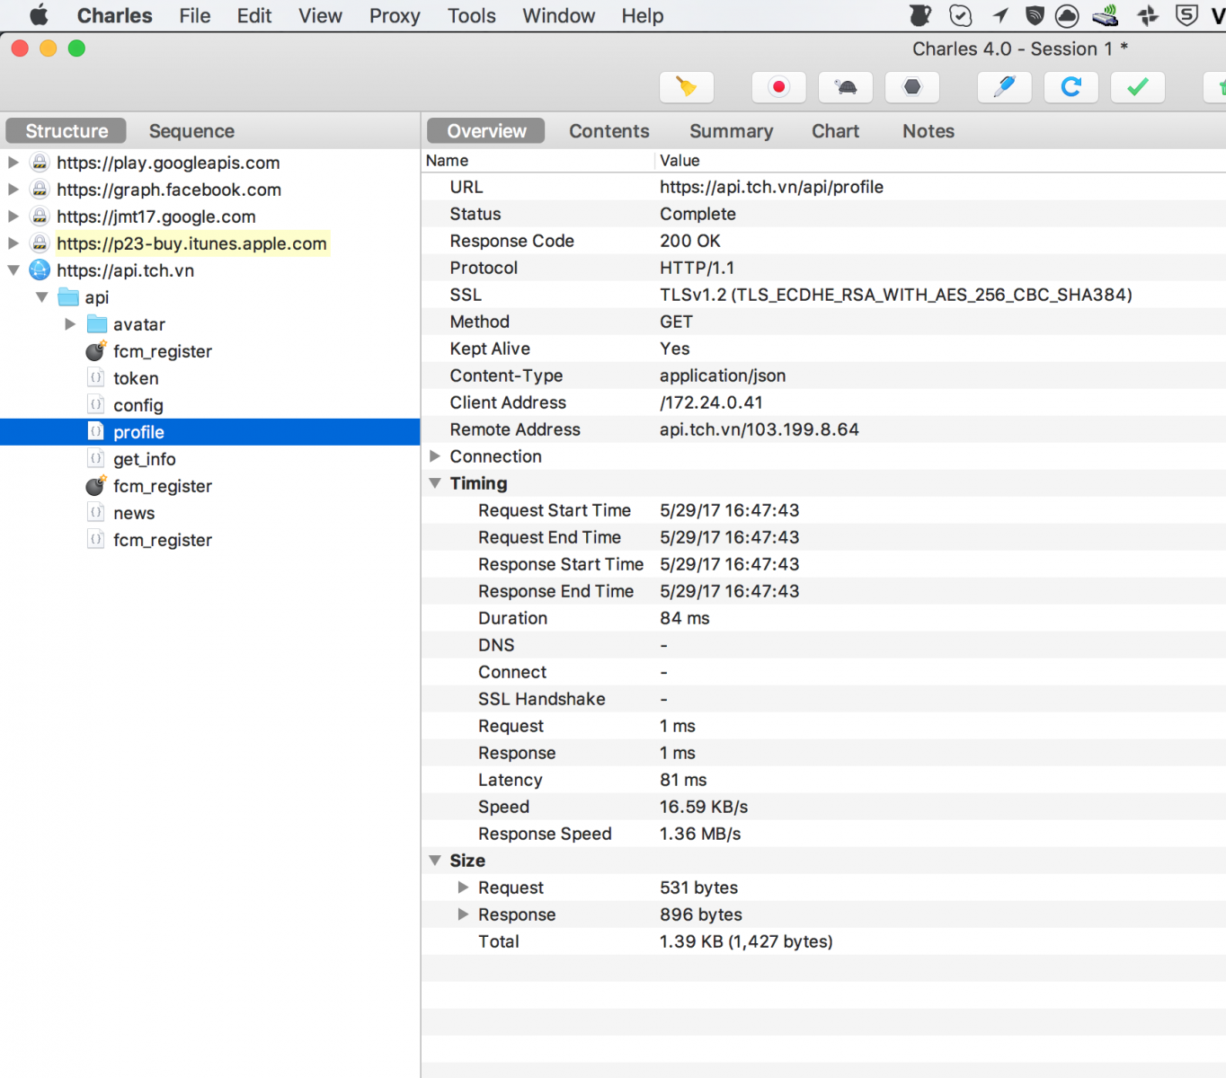This screenshot has height=1078, width=1226.
Task: Toggle breakpoints with the hexagon icon
Action: [x=912, y=87]
